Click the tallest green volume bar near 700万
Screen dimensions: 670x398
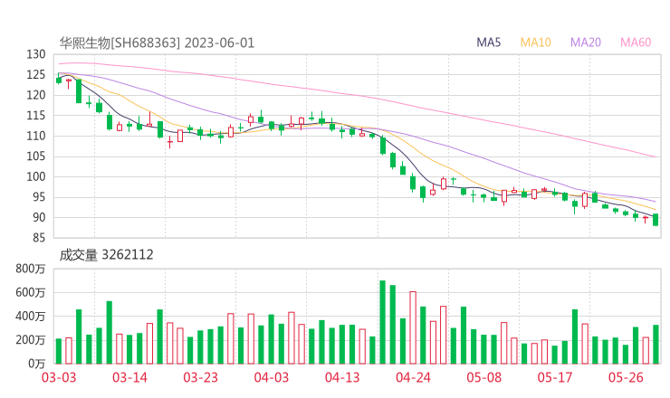coord(383,322)
